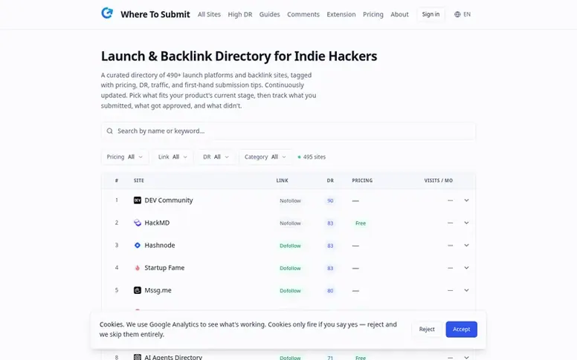
Task: Click the Sign in button
Action: (x=431, y=14)
